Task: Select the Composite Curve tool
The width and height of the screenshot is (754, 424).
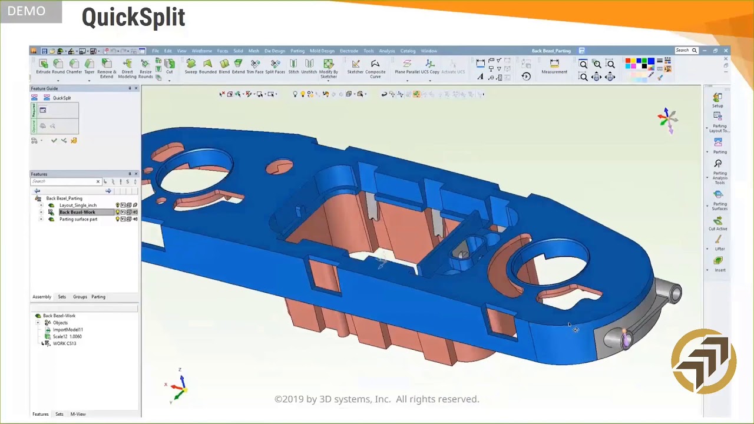Action: (375, 68)
